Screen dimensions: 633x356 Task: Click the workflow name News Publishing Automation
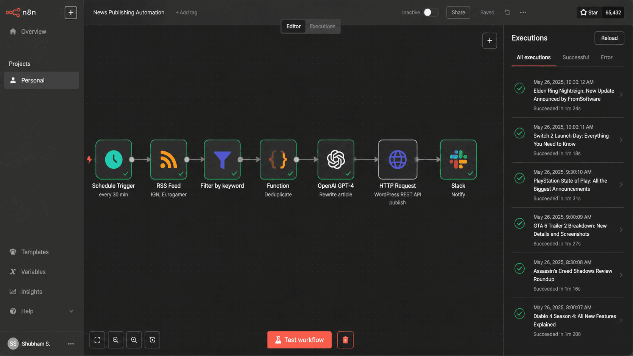pos(129,12)
